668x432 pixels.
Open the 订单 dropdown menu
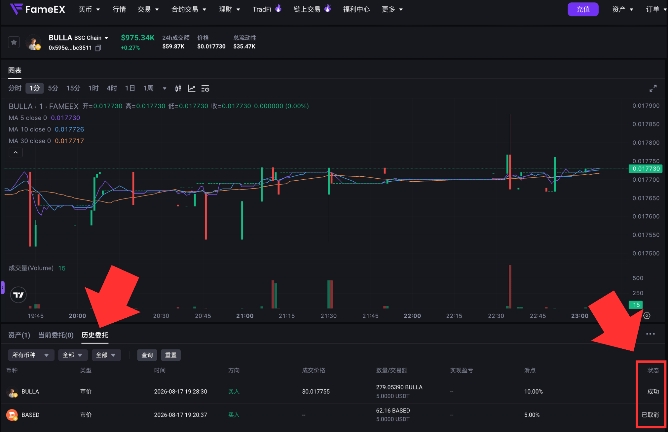pyautogui.click(x=656, y=9)
